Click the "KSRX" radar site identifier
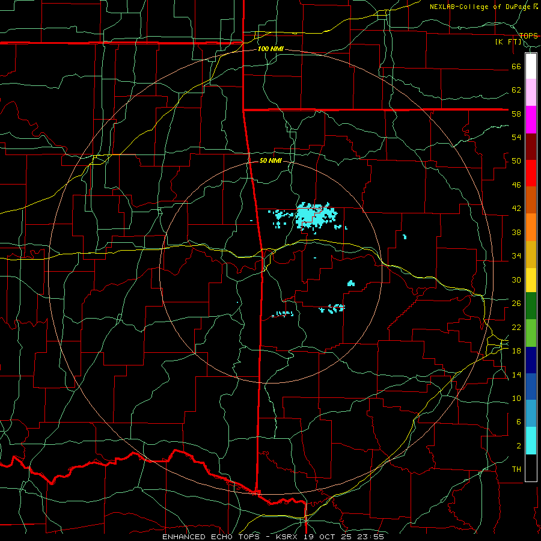 coord(288,537)
